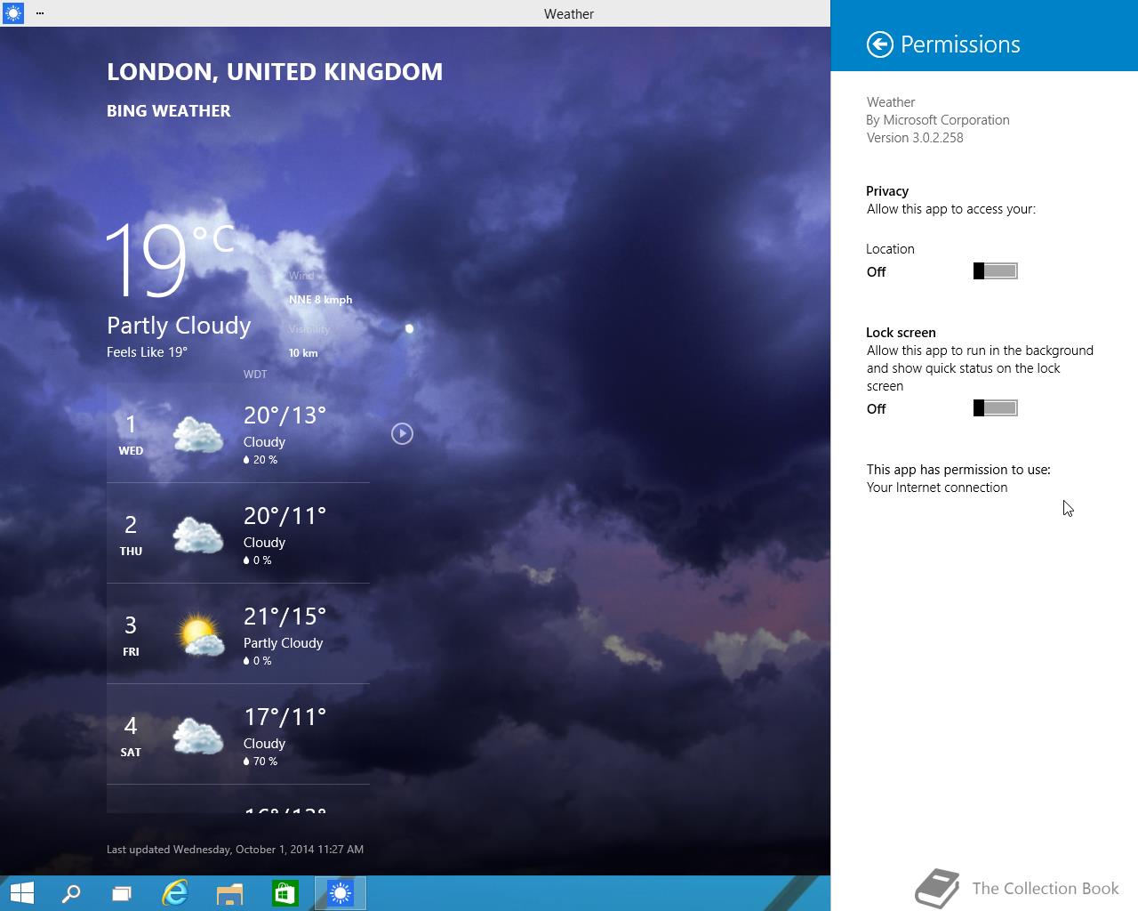The width and height of the screenshot is (1138, 911).
Task: Select Weather app taskbar icon
Action: tap(341, 893)
